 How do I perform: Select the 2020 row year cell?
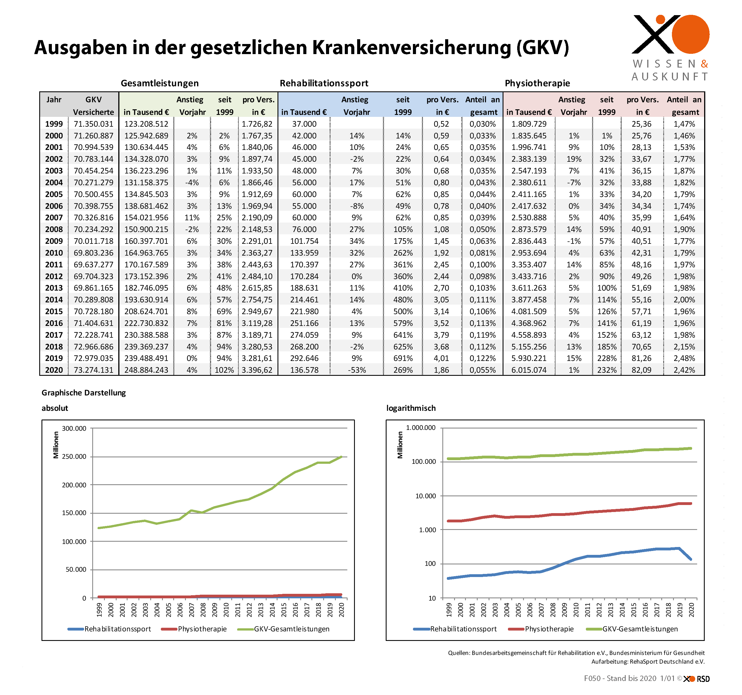tap(54, 370)
